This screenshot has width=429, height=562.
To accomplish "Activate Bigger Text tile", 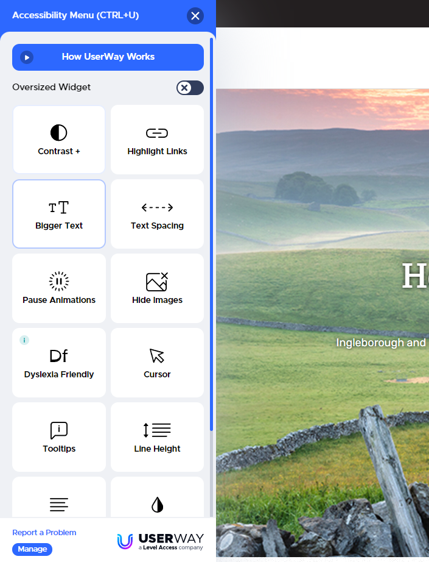I will coord(59,214).
